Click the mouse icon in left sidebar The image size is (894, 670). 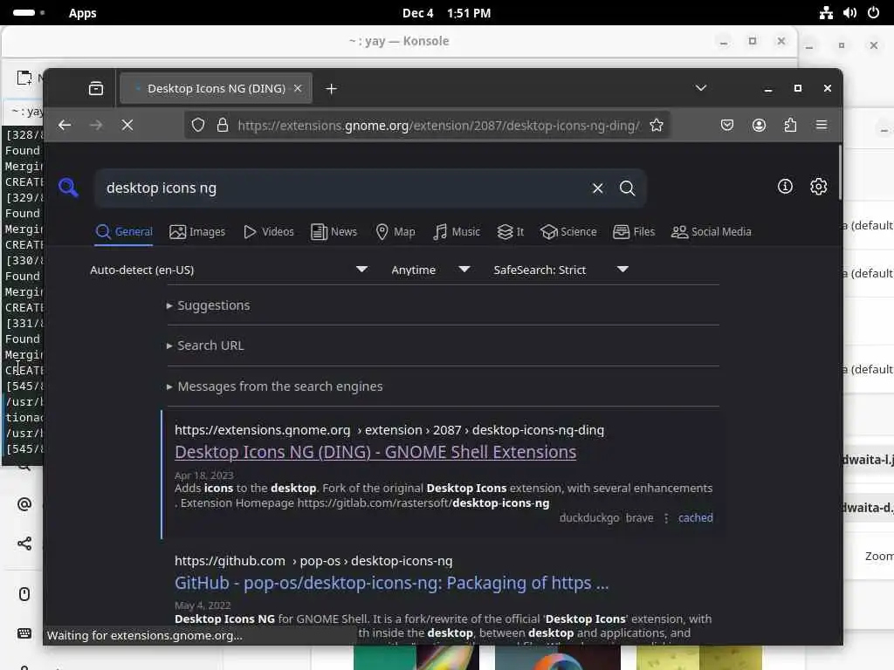point(24,594)
